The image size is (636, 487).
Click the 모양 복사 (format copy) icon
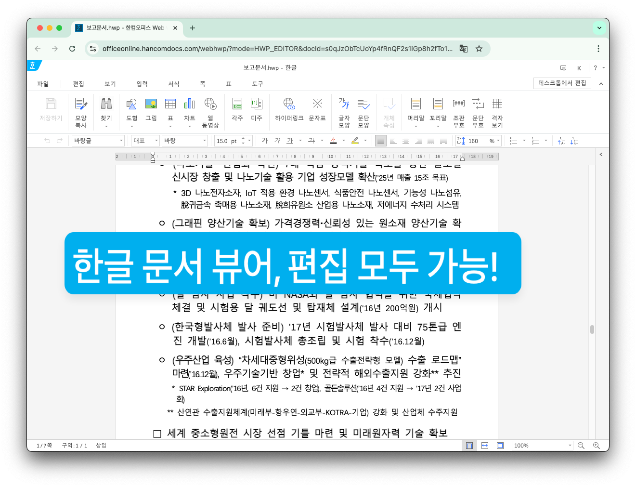pyautogui.click(x=81, y=112)
